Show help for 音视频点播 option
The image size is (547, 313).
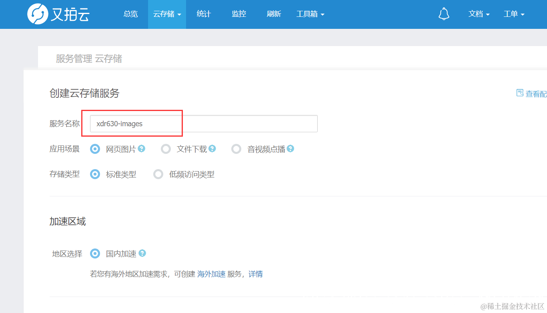291,149
